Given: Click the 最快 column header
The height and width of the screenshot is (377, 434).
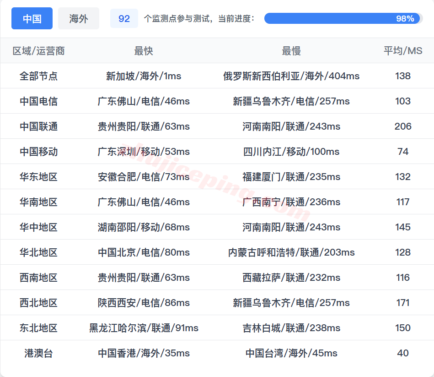Looking at the screenshot, I should coord(144,51).
